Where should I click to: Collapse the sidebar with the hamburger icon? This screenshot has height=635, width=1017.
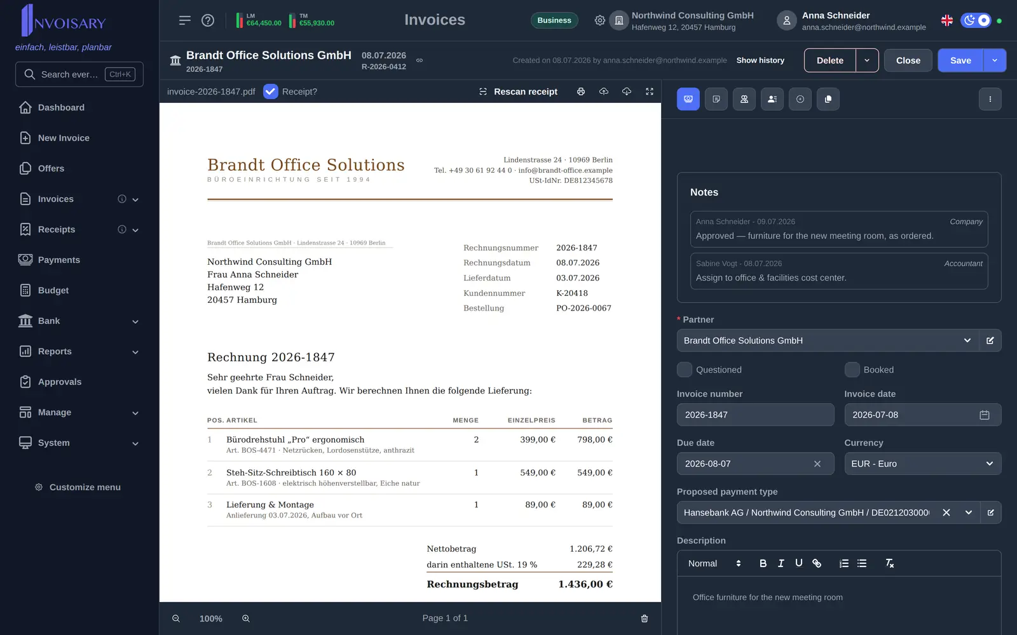(185, 20)
